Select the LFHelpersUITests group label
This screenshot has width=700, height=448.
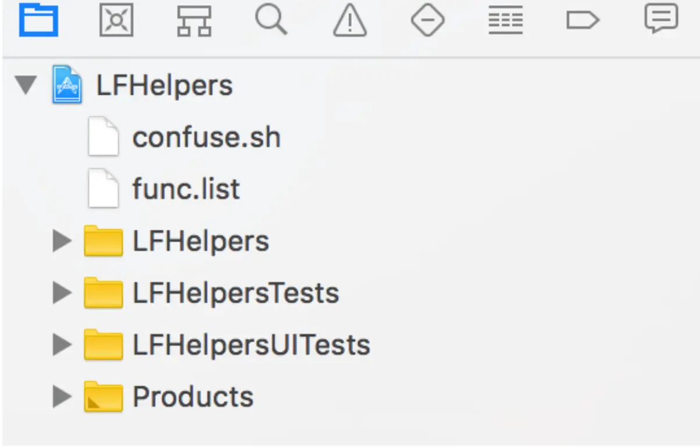(x=251, y=344)
